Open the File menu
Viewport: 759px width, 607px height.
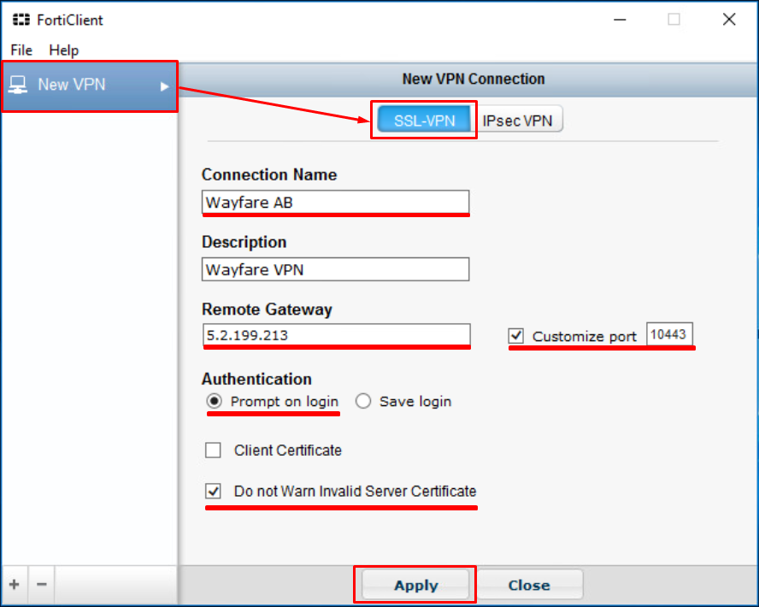[x=21, y=50]
